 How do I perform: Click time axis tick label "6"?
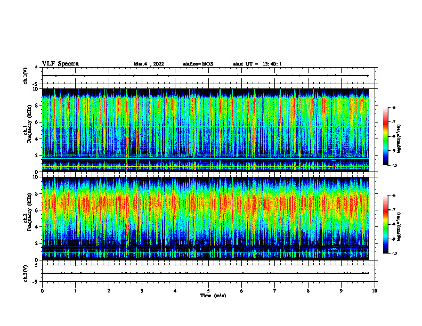click(242, 291)
